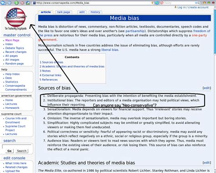The image size is (216, 173).
Task: Jump to contents item 3 Notes
Action: pos(45,71)
